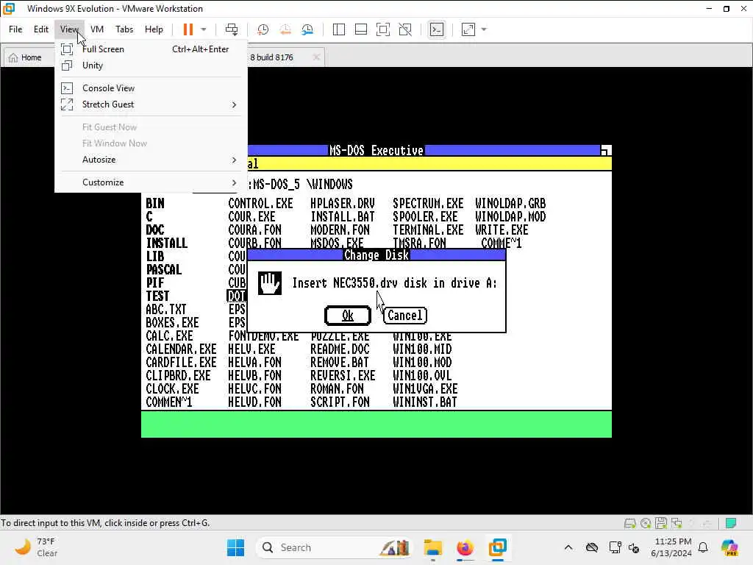753x565 pixels.
Task: Click the network adapter icon in VMware status bar
Action: click(x=677, y=523)
